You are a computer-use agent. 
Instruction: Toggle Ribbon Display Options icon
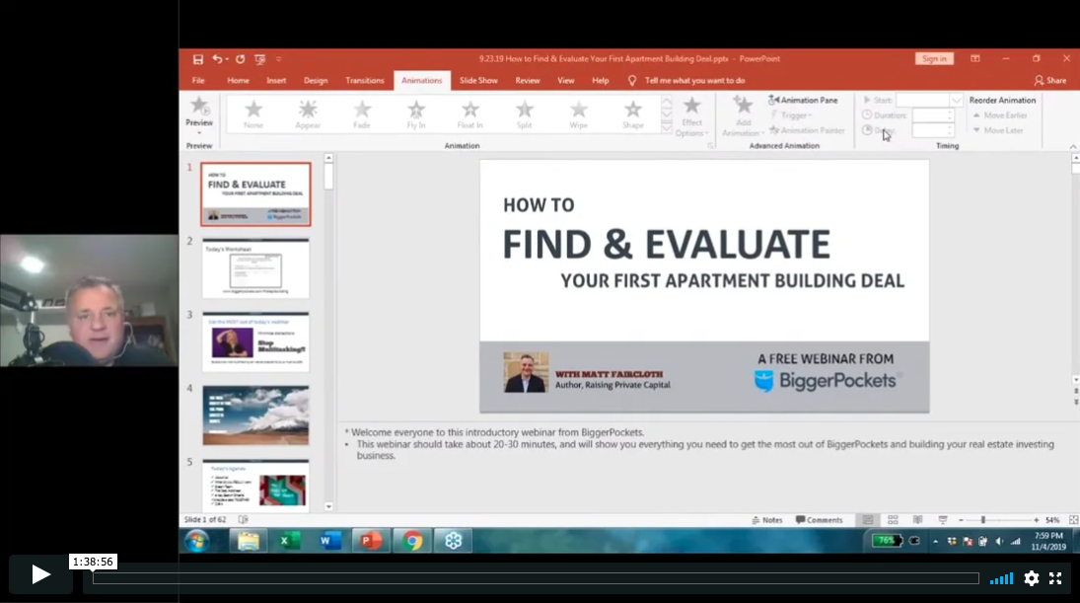tap(974, 59)
